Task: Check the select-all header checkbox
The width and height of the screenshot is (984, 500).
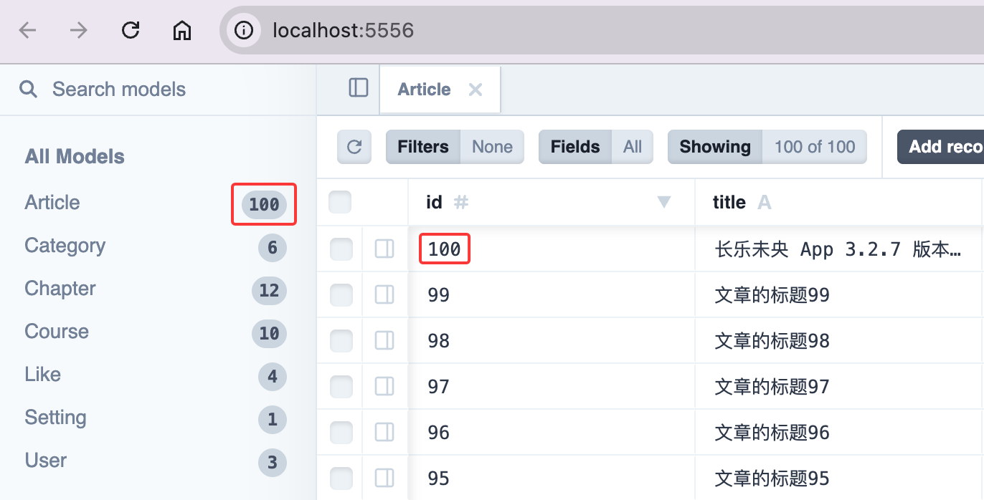Action: pyautogui.click(x=340, y=203)
